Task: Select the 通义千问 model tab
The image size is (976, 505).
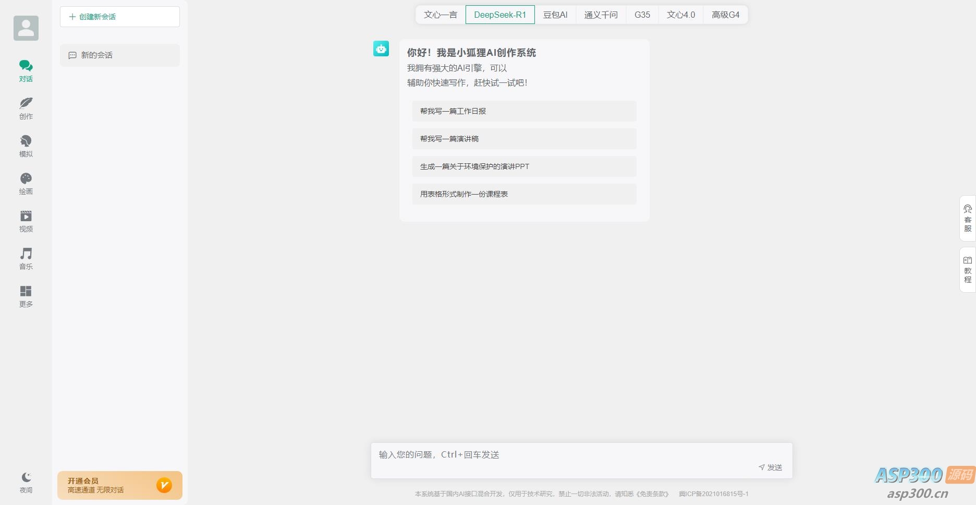Action: [600, 15]
